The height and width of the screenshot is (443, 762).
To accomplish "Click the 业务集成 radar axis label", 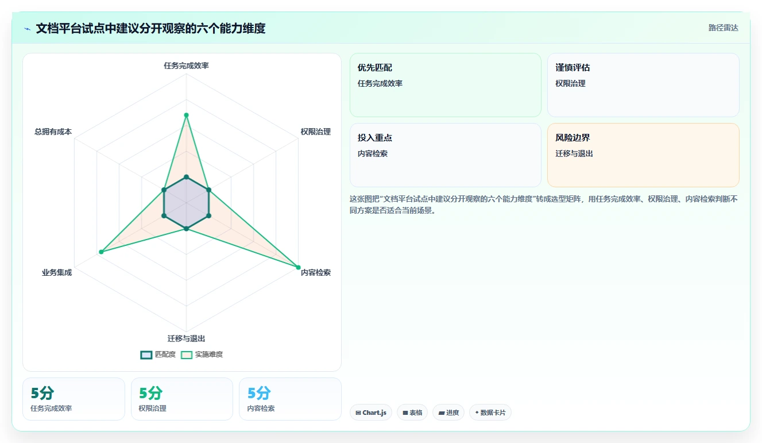I will (57, 272).
